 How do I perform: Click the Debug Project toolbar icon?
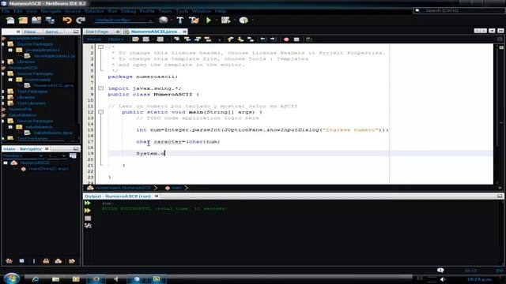point(226,21)
